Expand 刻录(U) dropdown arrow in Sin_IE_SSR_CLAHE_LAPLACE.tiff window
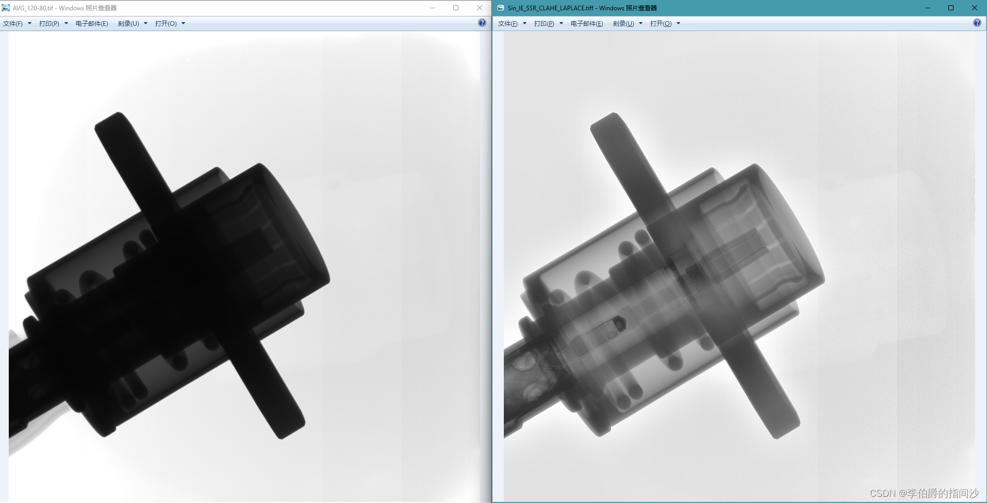The width and height of the screenshot is (987, 503). (x=640, y=24)
